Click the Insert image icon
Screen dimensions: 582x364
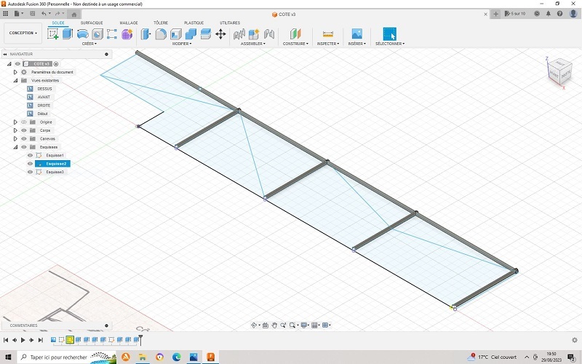pos(357,33)
